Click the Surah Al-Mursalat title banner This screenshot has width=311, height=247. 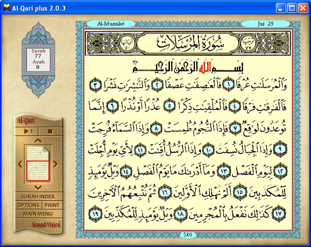click(188, 43)
